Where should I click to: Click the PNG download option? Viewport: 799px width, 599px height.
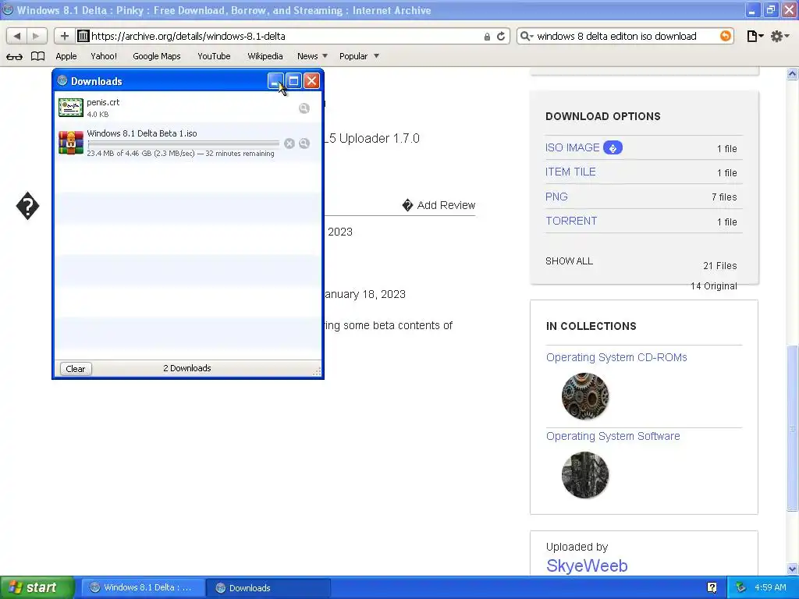556,197
